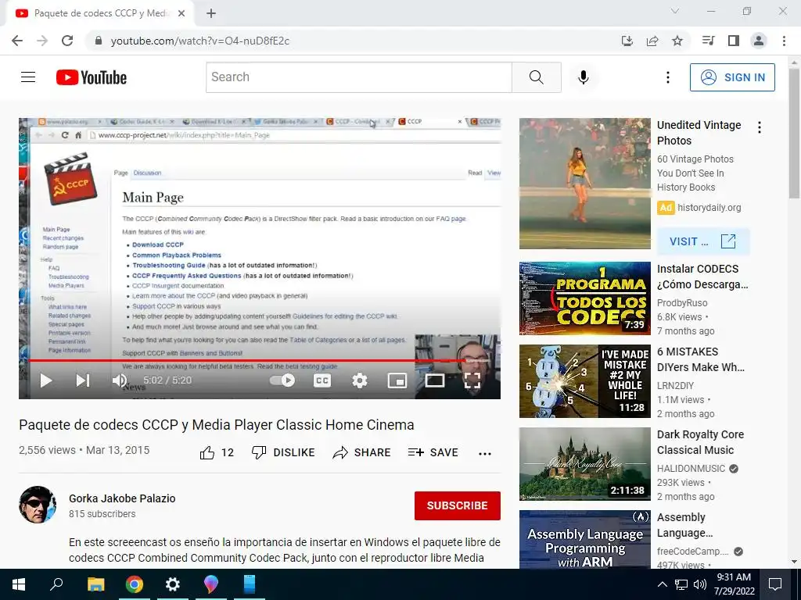Open the volume tray icon
This screenshot has height=600, width=801.
[700, 584]
